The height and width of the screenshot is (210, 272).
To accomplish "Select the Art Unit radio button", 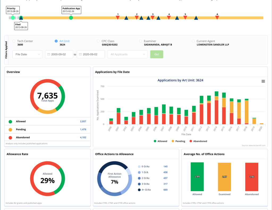I will 56,41.
